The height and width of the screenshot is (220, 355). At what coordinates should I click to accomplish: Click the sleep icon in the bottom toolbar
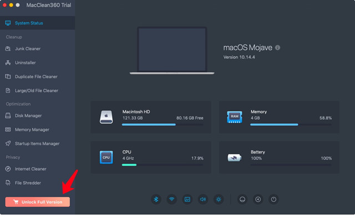[242, 199]
